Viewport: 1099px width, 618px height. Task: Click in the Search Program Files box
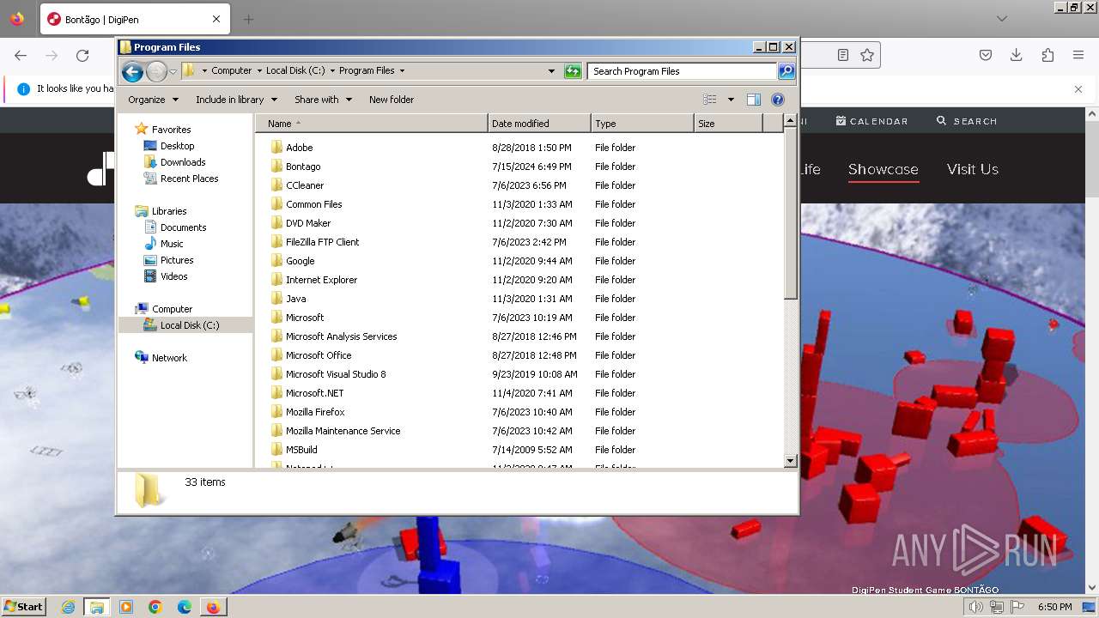(683, 71)
